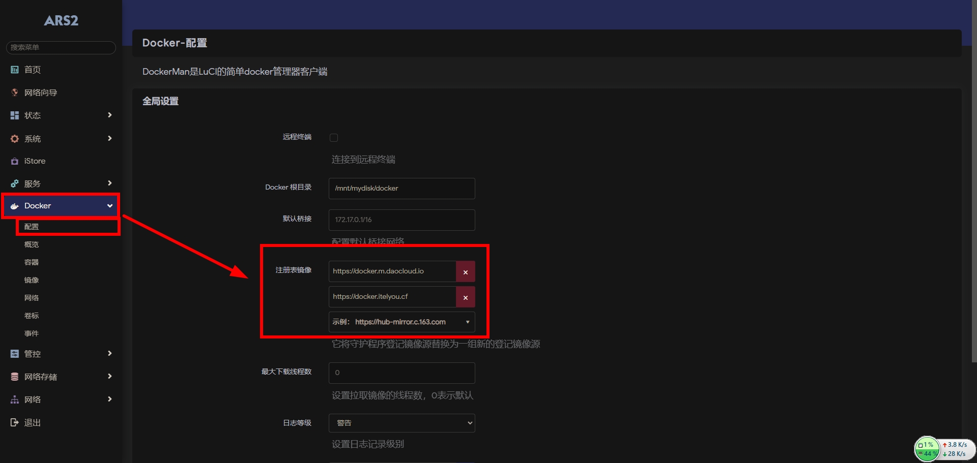Open the registry mirror example dropdown

(x=401, y=322)
